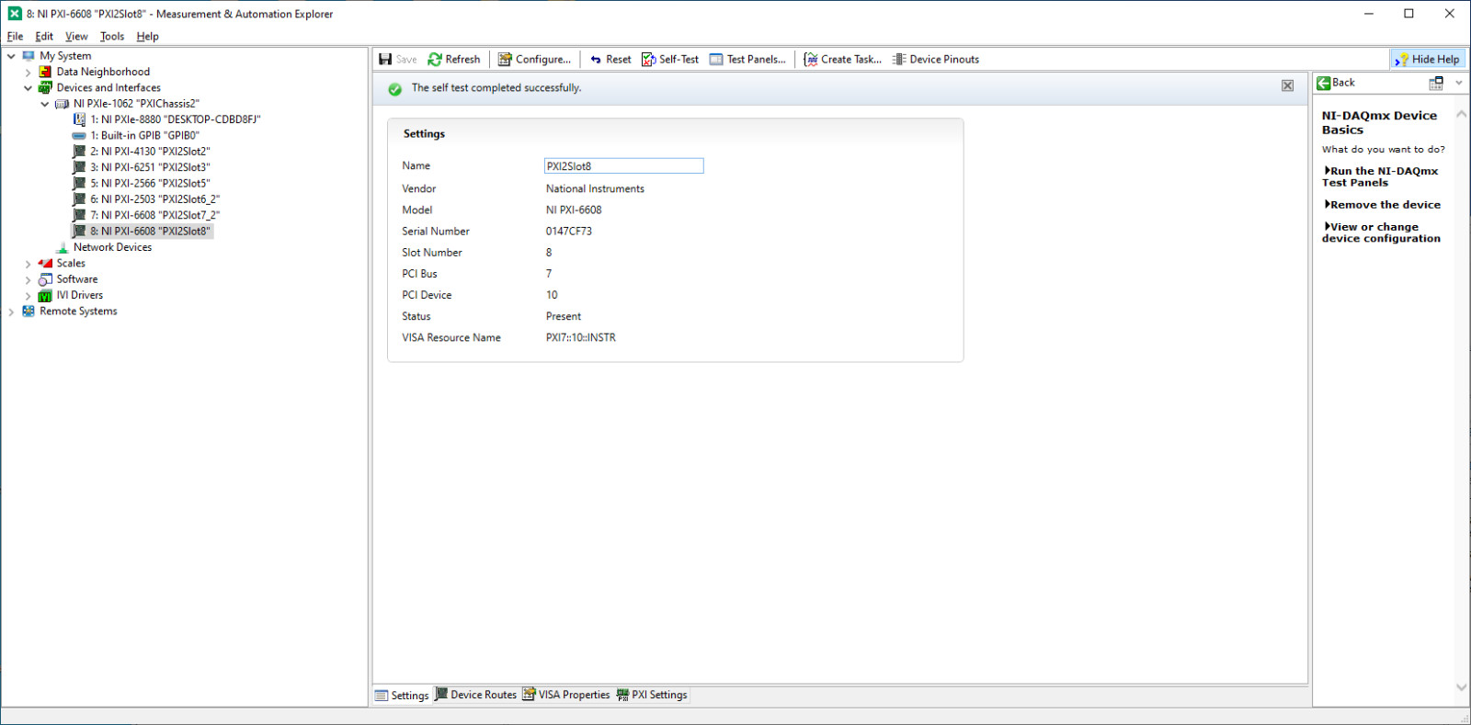
Task: Click the Create Task icon
Action: [x=810, y=60]
